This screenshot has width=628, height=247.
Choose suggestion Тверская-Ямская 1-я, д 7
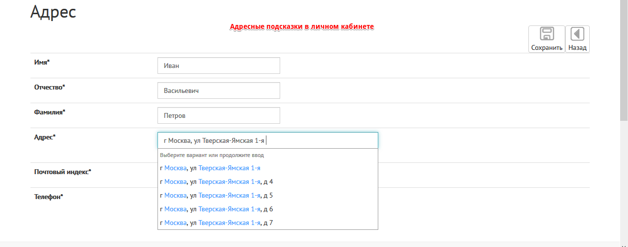coord(268,223)
